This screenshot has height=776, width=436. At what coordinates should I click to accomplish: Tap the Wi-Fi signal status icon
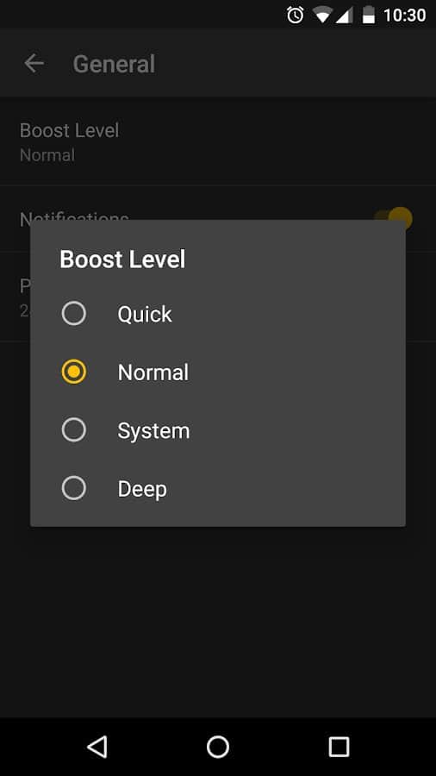(322, 16)
